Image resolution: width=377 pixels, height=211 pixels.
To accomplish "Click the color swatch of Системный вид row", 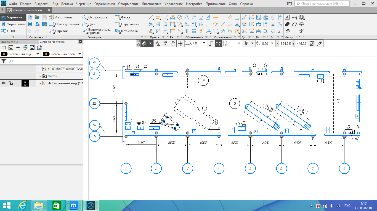I will 25,83.
